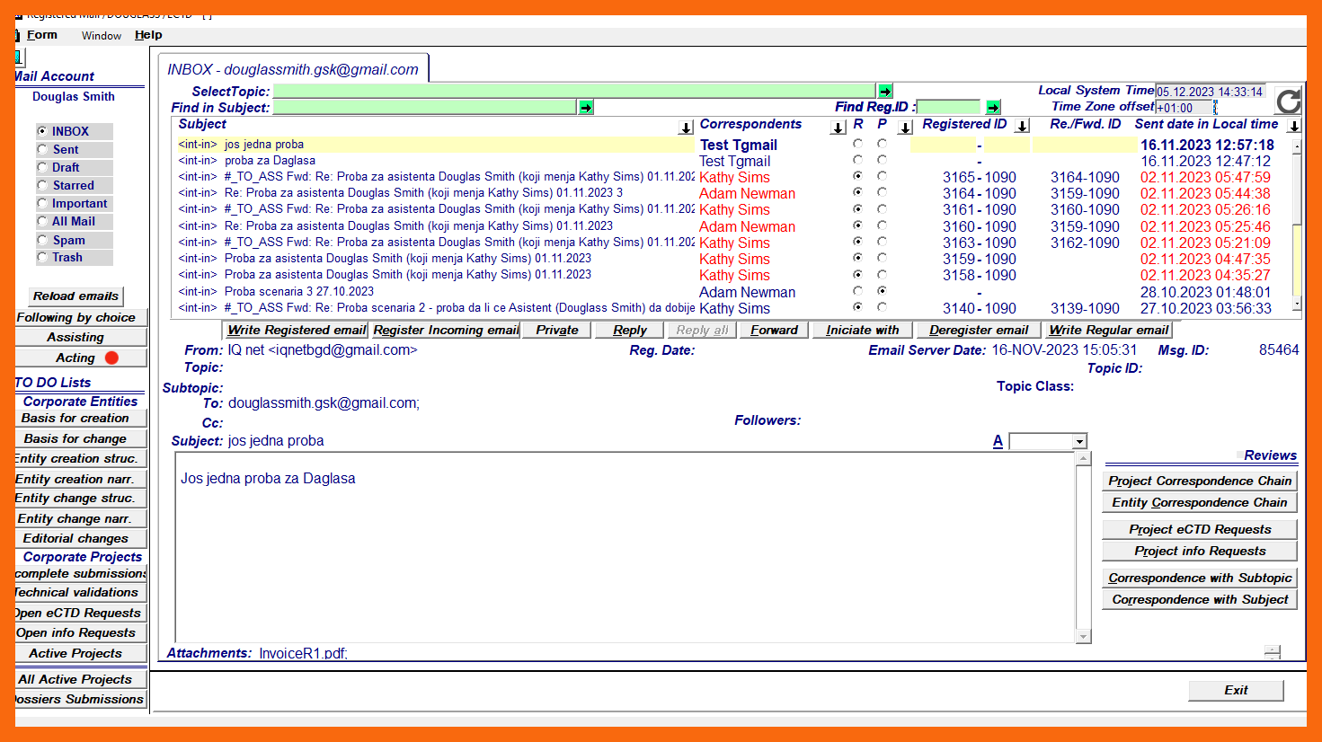Screen dimensions: 1322x742
Task: Sort by Subject using its down-arrow icon
Action: coord(686,127)
